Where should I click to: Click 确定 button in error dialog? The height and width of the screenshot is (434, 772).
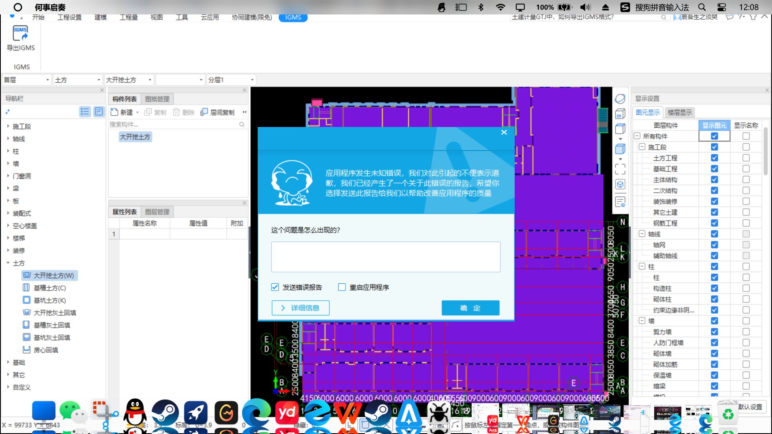[470, 308]
